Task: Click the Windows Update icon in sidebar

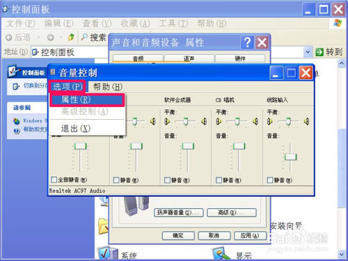Action: (17, 121)
